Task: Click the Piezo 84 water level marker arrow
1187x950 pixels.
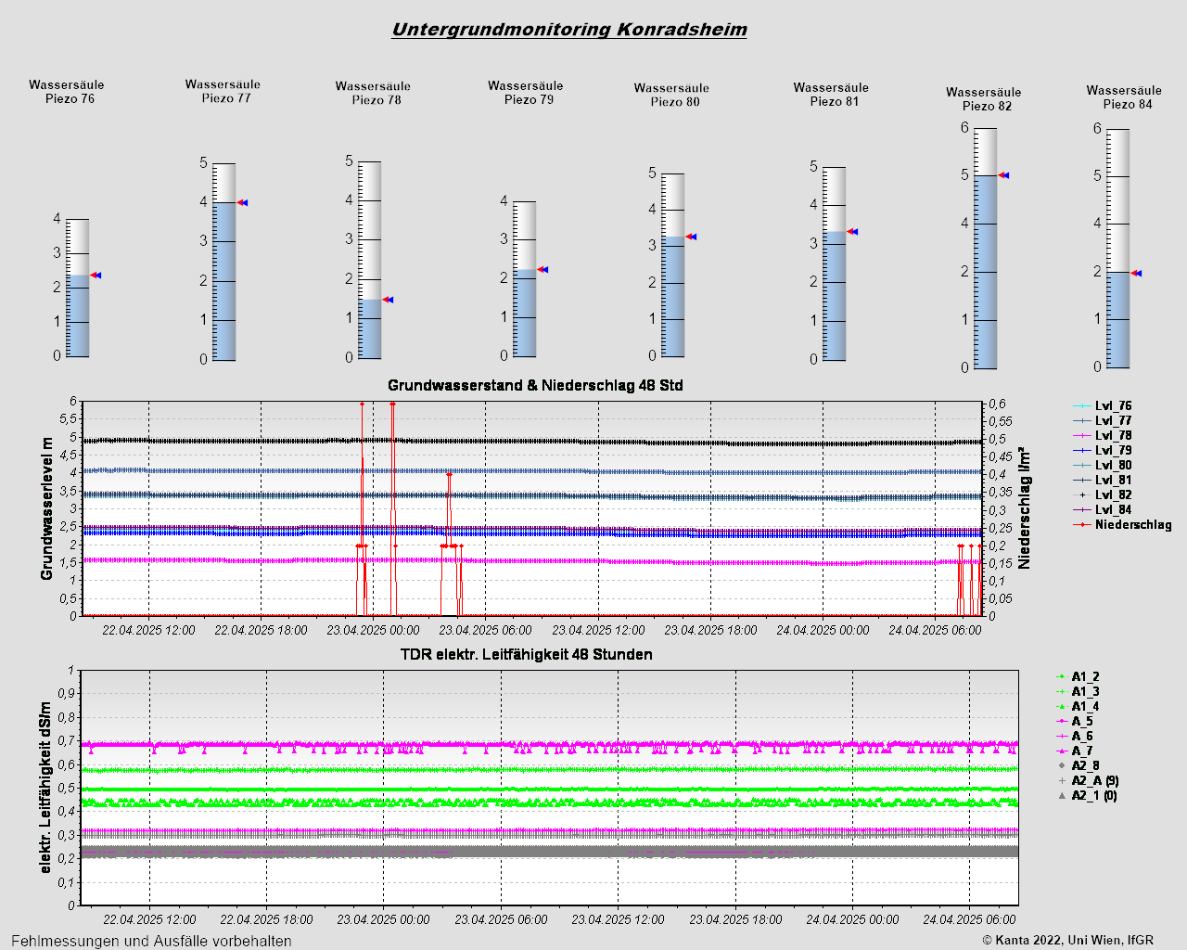Action: coord(1136,274)
